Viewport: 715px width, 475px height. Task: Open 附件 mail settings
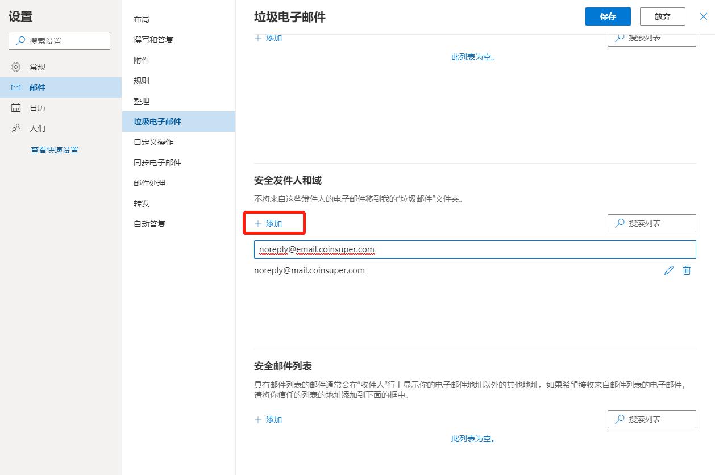point(178,60)
